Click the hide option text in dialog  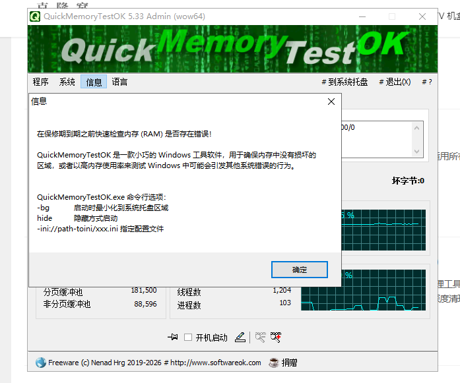coord(45,218)
